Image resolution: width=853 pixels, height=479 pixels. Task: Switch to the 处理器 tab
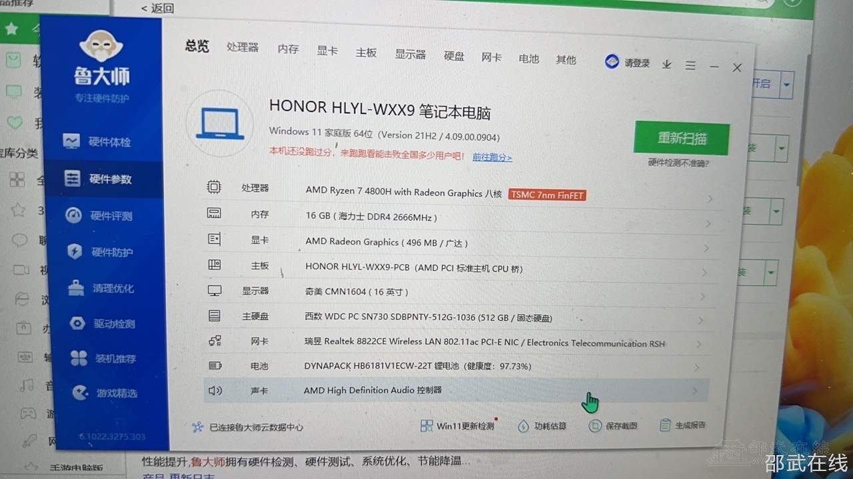click(x=242, y=47)
